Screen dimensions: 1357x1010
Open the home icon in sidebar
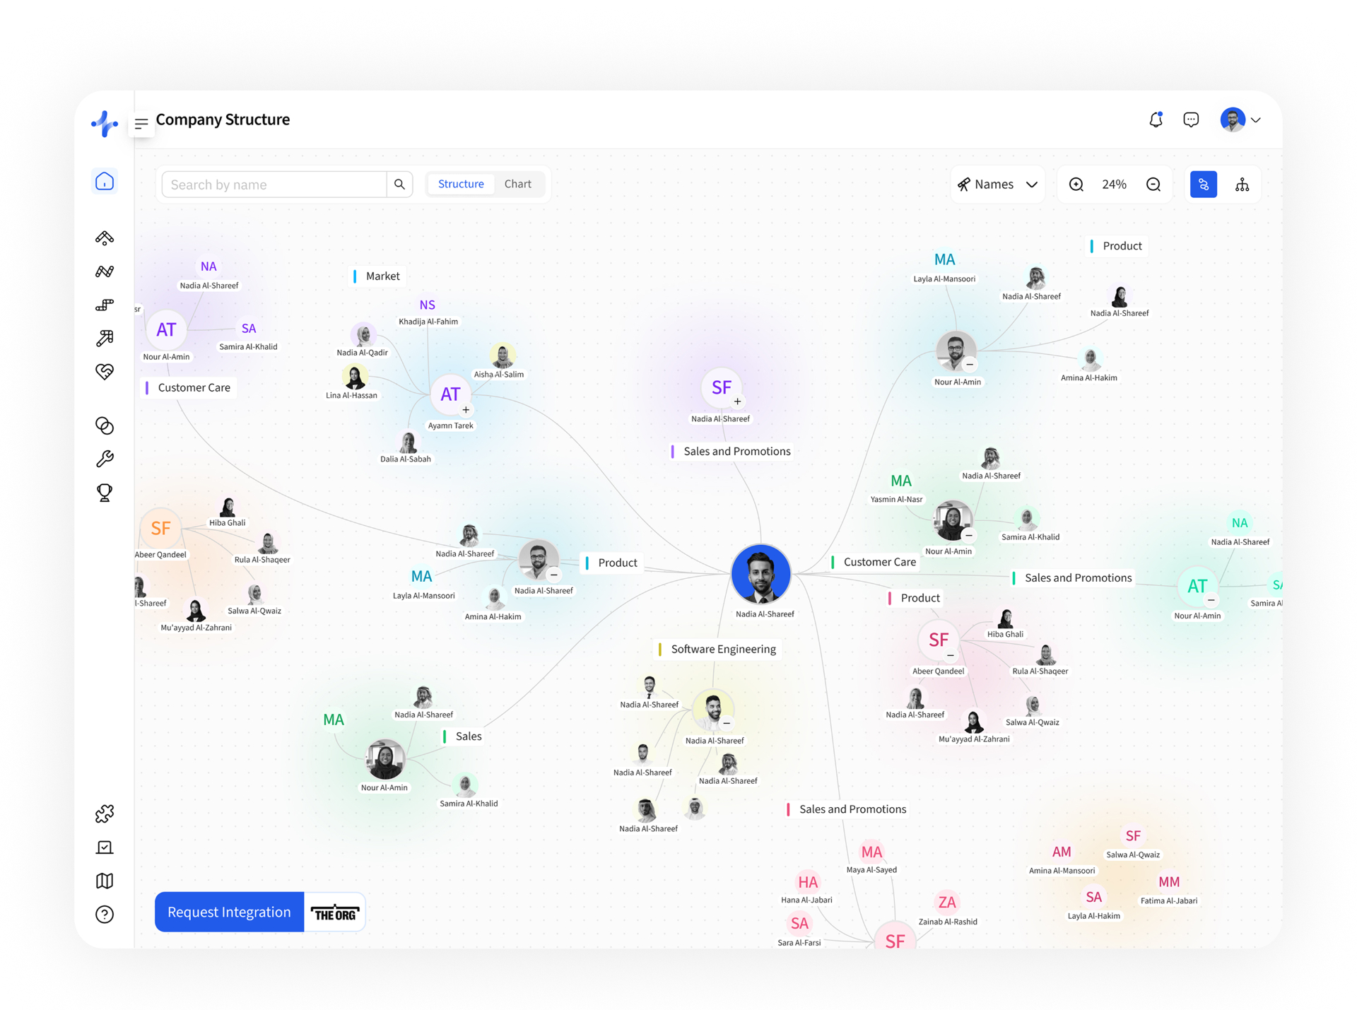click(105, 182)
